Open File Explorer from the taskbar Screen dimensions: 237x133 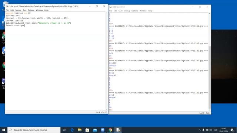tap(80, 130)
